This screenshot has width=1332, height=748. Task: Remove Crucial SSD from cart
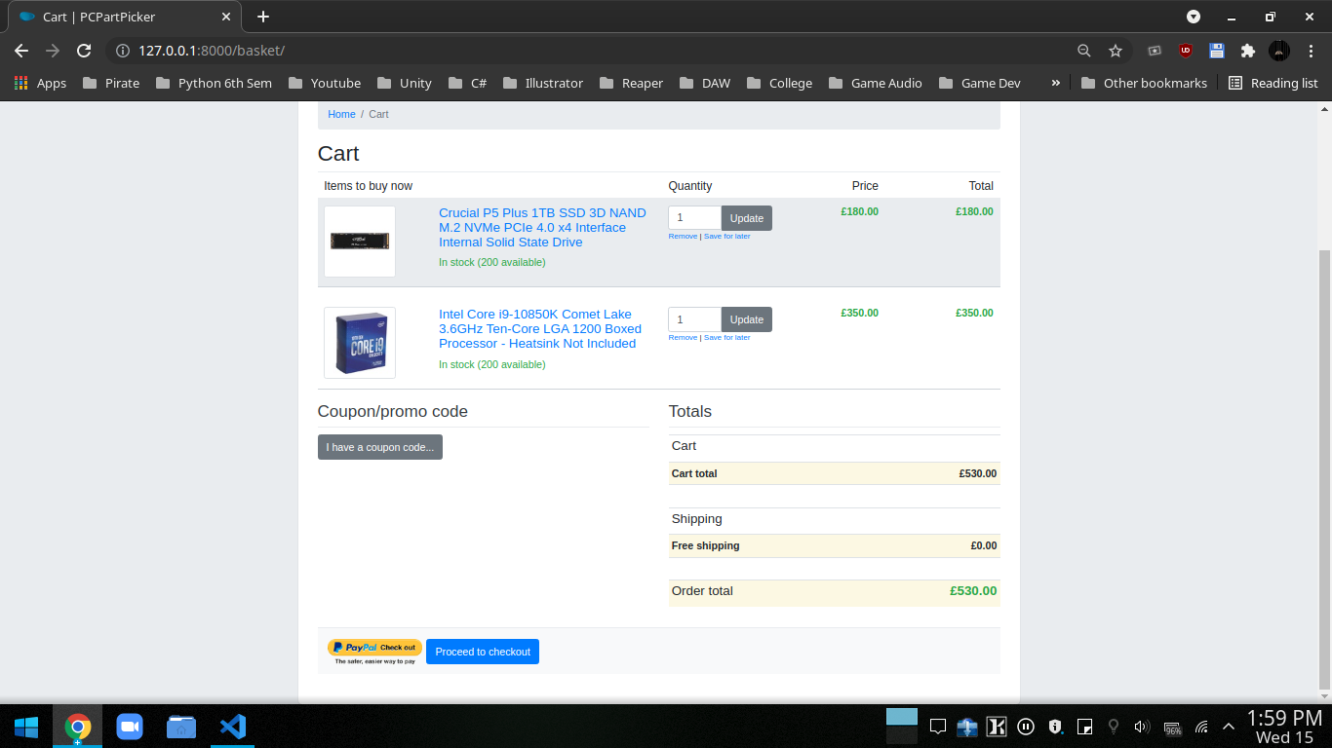click(683, 237)
